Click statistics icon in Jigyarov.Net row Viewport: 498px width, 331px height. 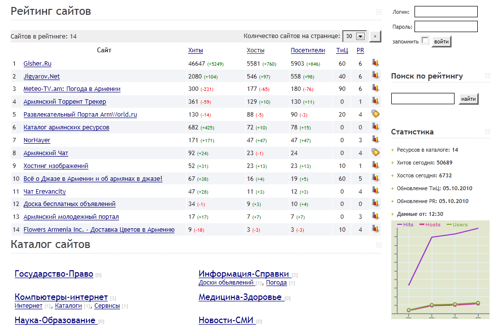tap(375, 76)
